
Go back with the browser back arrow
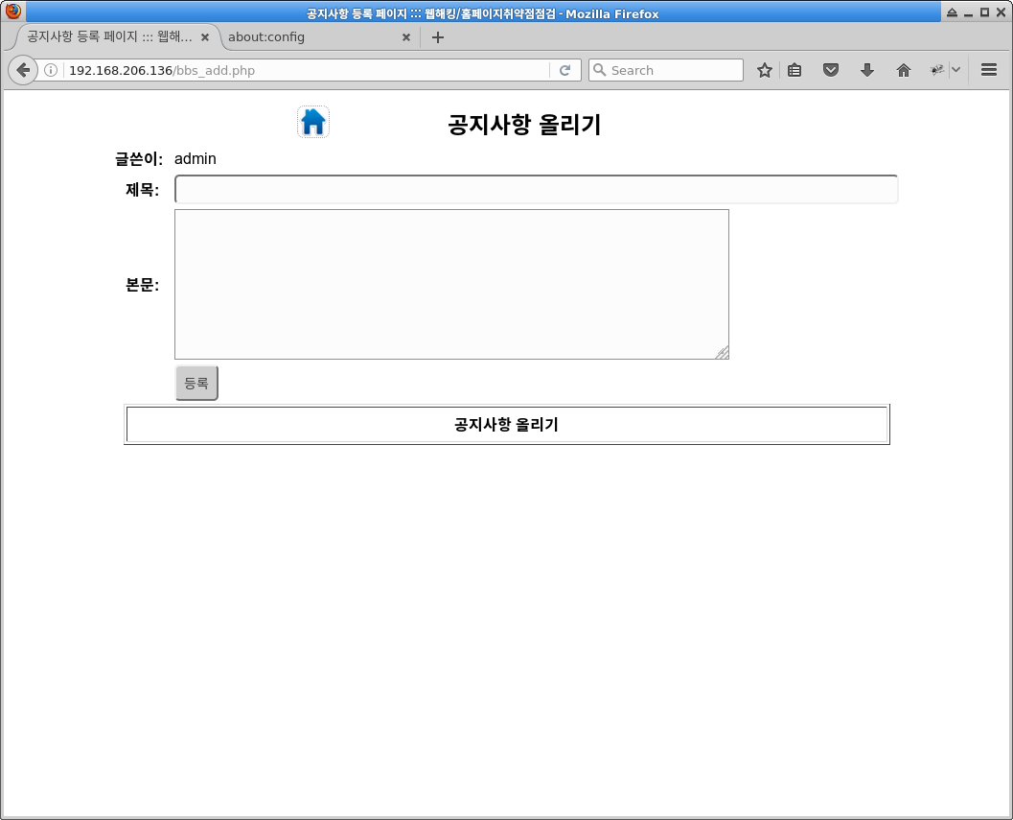click(x=23, y=70)
